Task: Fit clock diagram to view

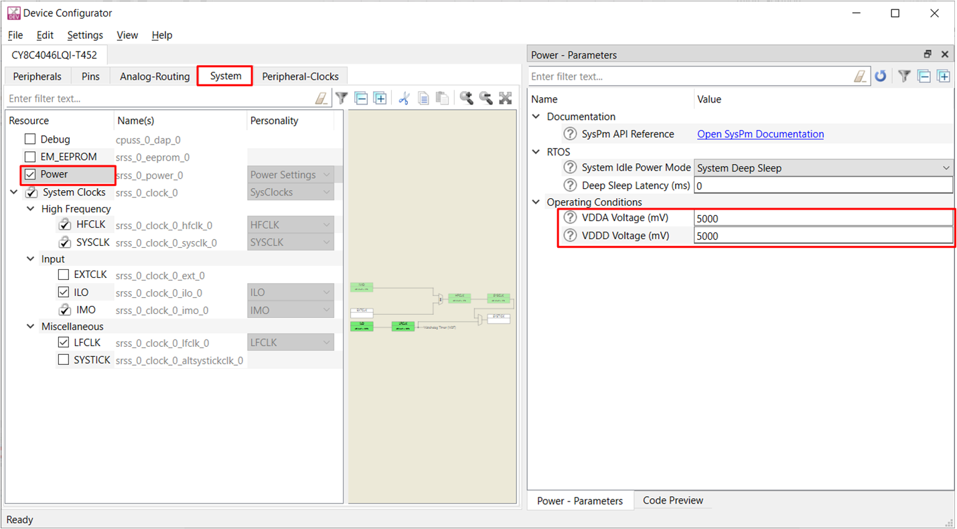Action: point(506,98)
